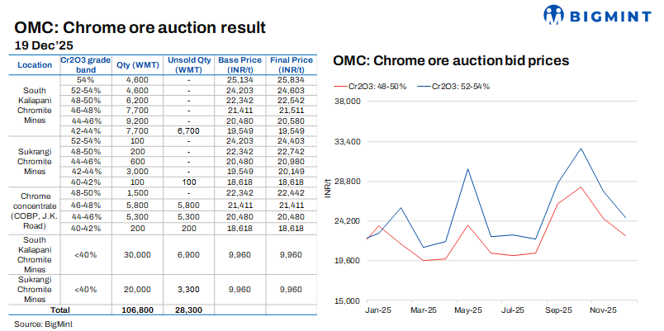Click the Unsold Qty (WMT) header
The height and width of the screenshot is (331, 664).
189,64
